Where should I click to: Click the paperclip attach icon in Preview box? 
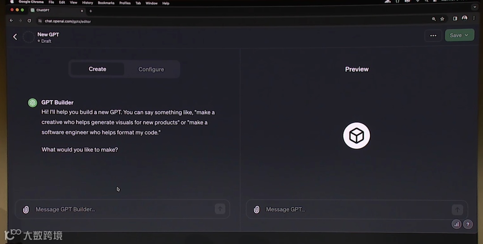pos(256,210)
